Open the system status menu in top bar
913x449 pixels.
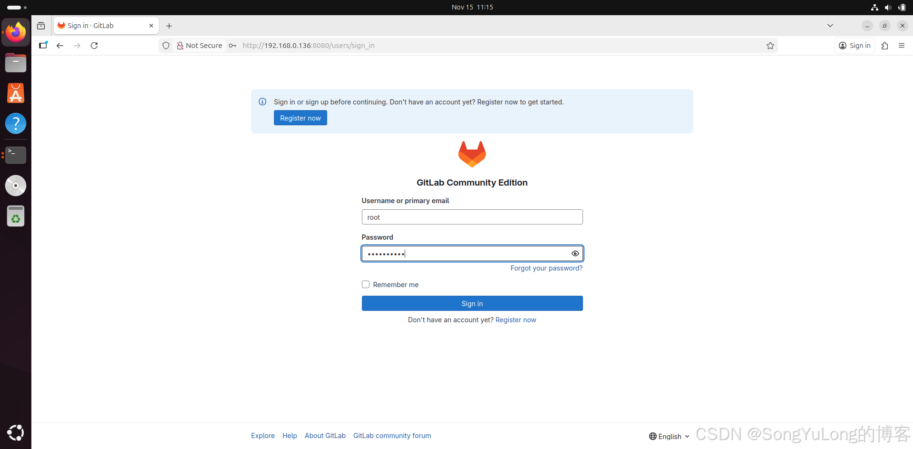888,7
